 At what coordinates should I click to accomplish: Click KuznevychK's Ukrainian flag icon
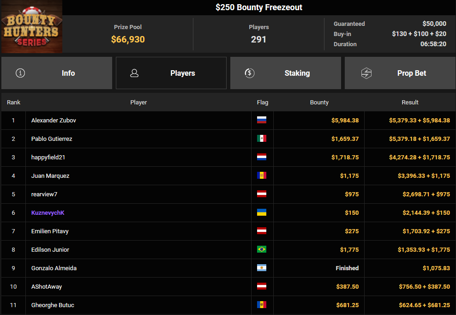pyautogui.click(x=262, y=212)
